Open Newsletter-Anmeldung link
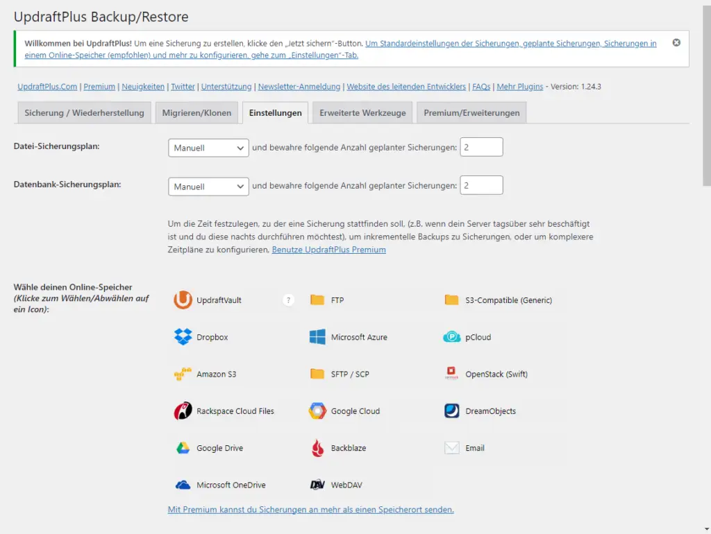Viewport: 711px width, 534px height. point(299,87)
